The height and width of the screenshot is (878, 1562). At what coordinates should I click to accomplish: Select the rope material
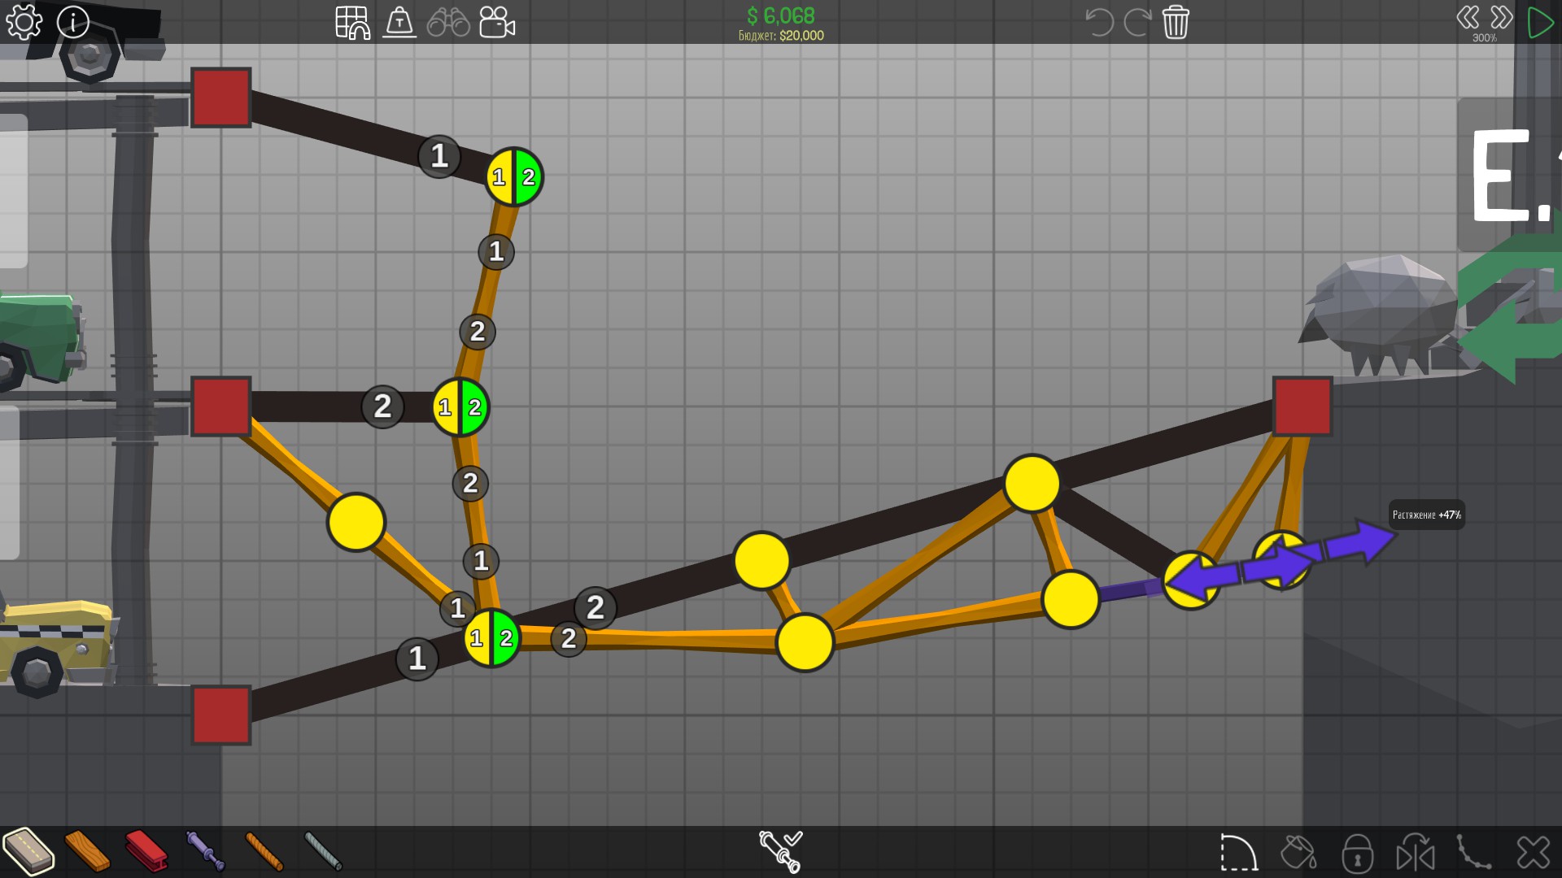(264, 851)
